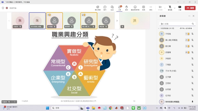This screenshot has width=198, height=111.
Task: Open Microsoft Teams from the taskbar
Action: click(x=88, y=108)
